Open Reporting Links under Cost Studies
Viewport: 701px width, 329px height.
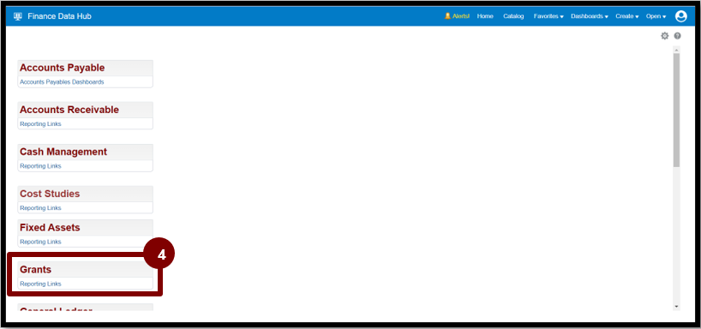click(40, 208)
